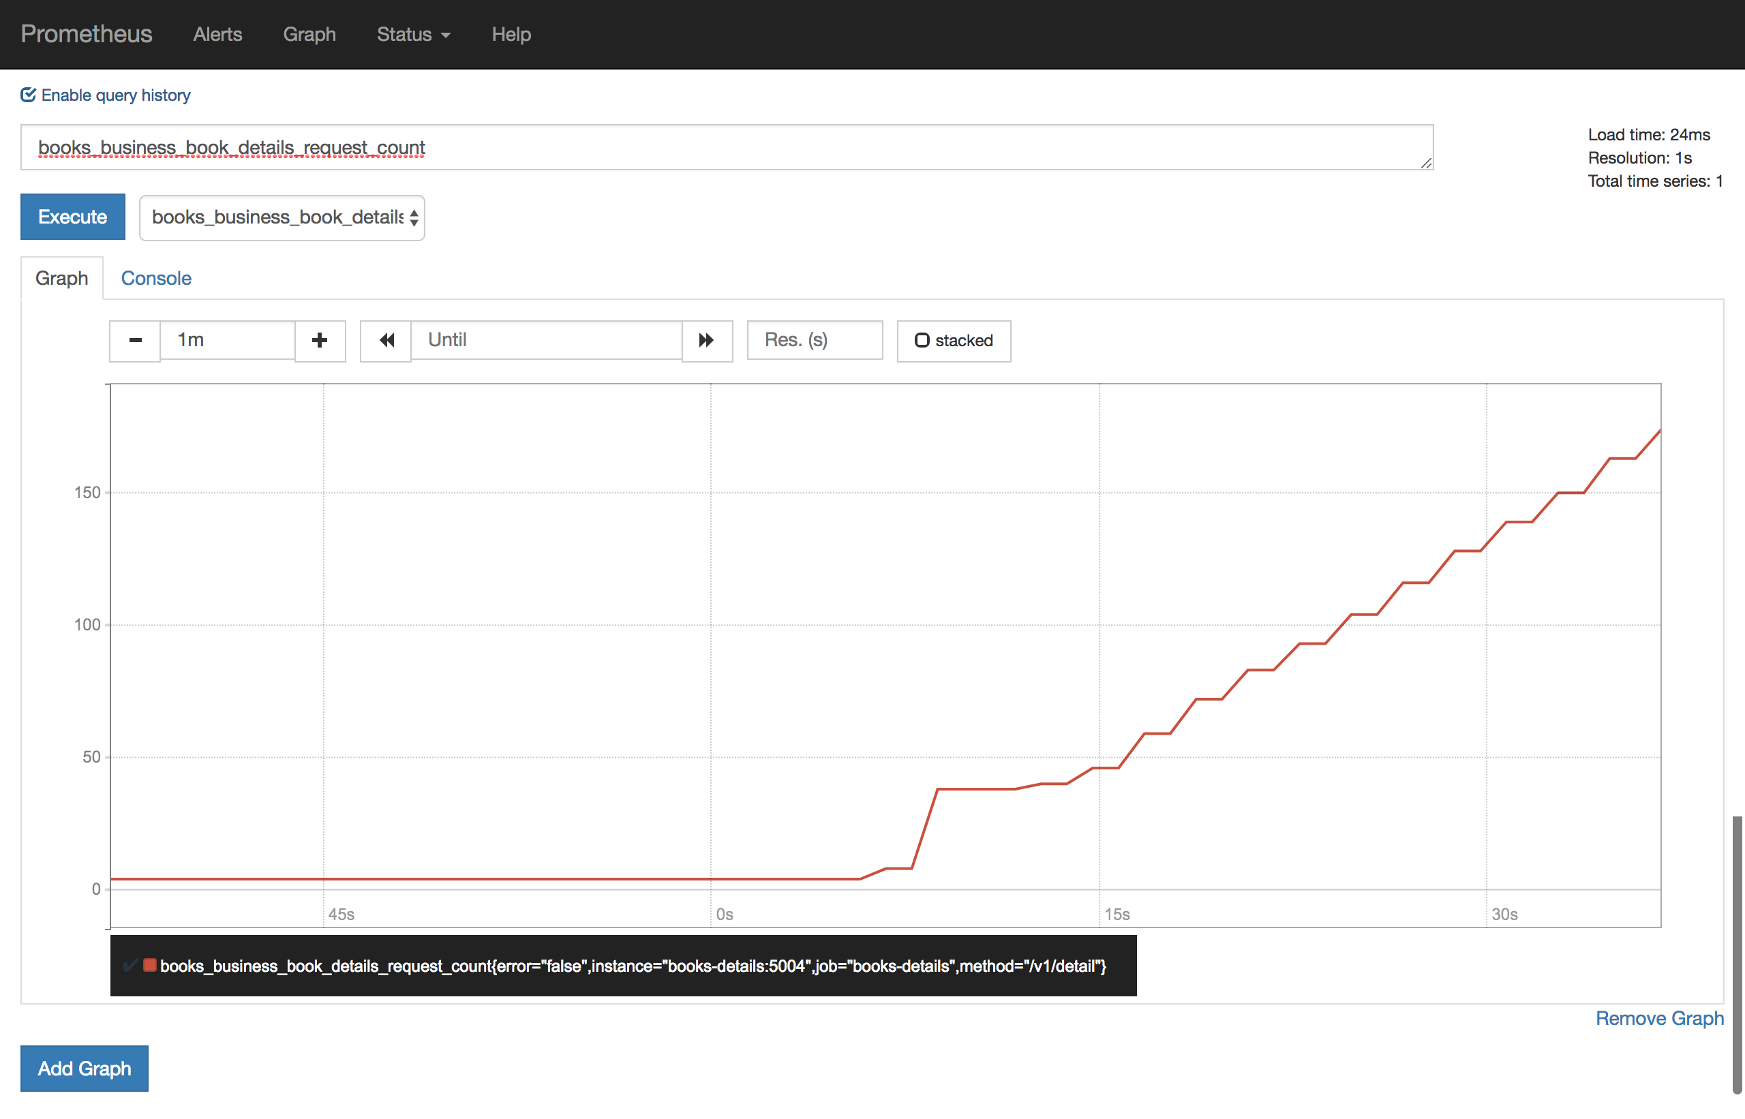Decrease the graph time range with minus icon
Image resolution: width=1745 pixels, height=1119 pixels.
coord(135,340)
